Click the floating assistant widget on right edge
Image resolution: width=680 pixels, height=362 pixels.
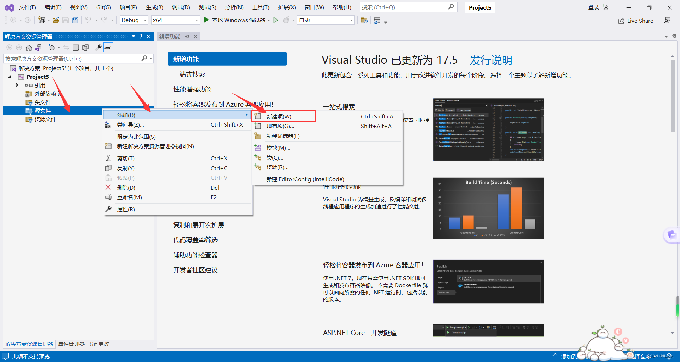(671, 235)
